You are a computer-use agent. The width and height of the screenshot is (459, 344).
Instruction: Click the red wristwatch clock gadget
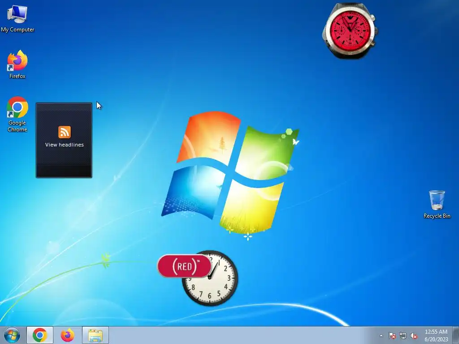[x=350, y=31]
